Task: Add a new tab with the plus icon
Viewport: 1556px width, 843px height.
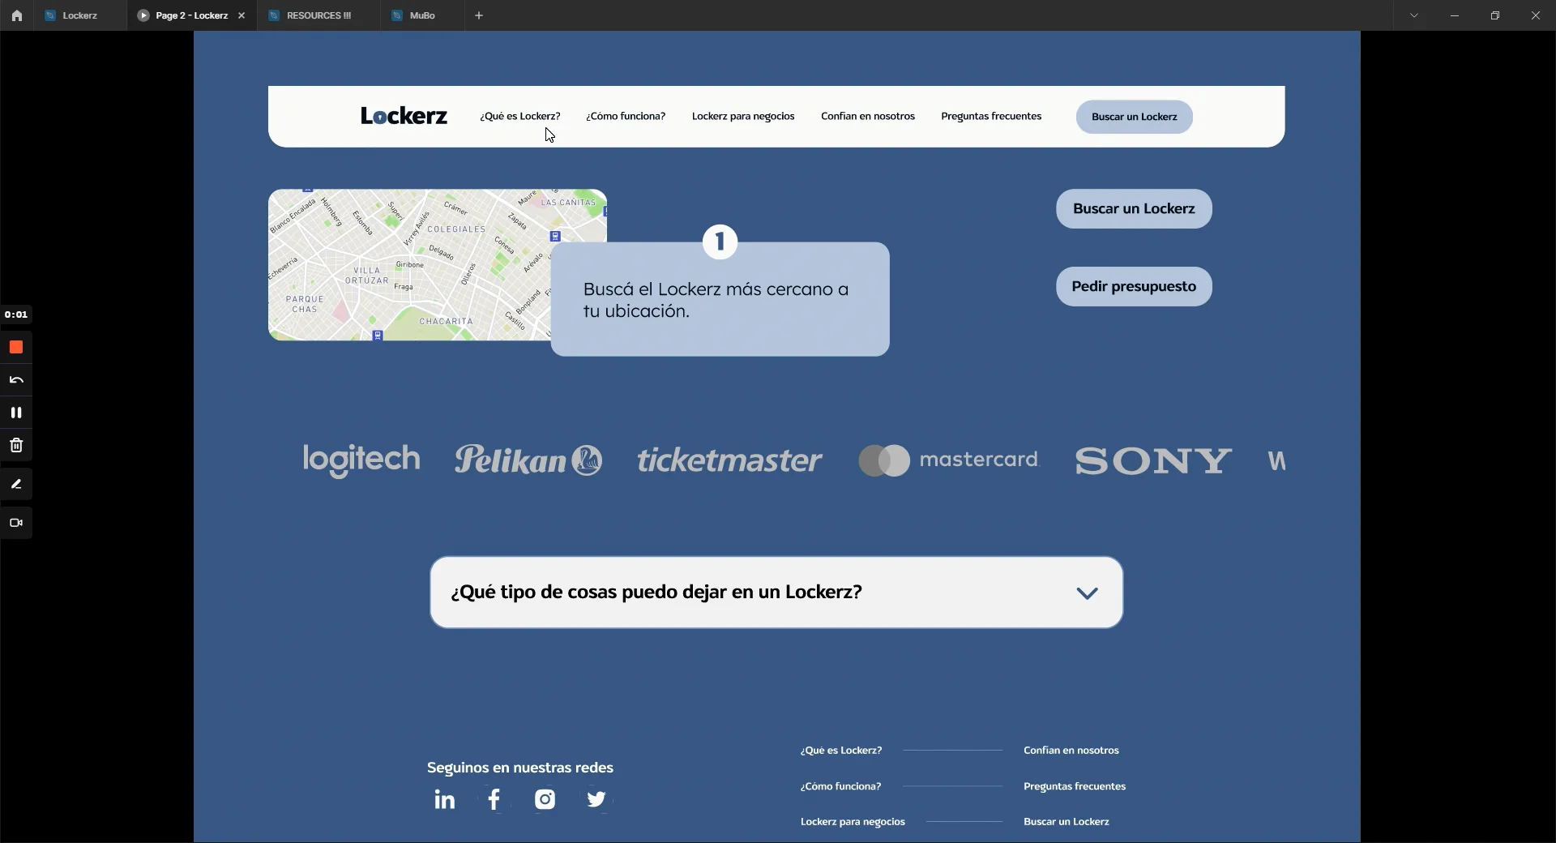Action: (x=479, y=15)
